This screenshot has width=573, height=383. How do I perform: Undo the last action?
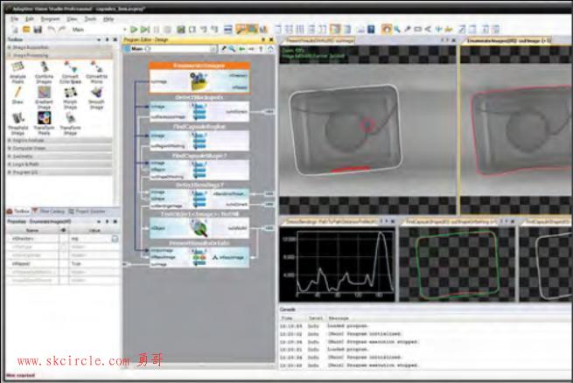pyautogui.click(x=52, y=30)
